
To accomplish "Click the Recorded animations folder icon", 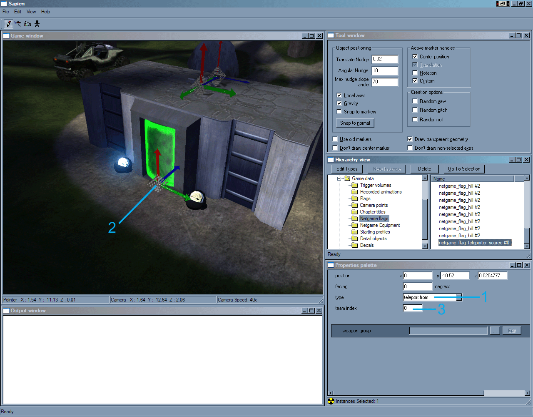I will click(355, 192).
